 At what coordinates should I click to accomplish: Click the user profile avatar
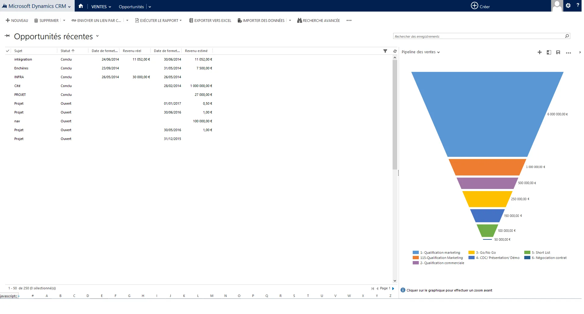coord(557,6)
